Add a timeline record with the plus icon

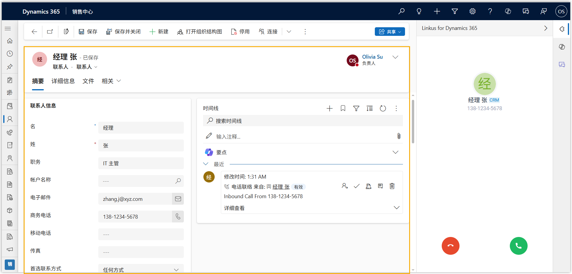point(330,108)
